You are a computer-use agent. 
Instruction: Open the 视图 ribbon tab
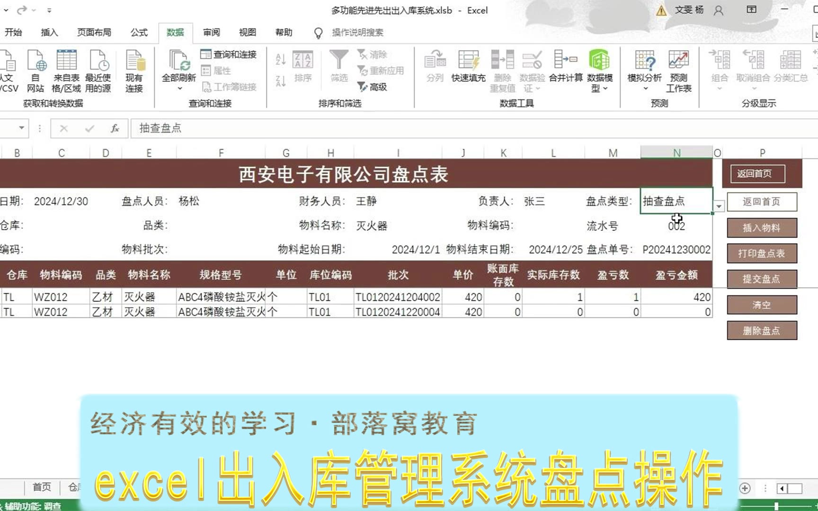coord(248,32)
